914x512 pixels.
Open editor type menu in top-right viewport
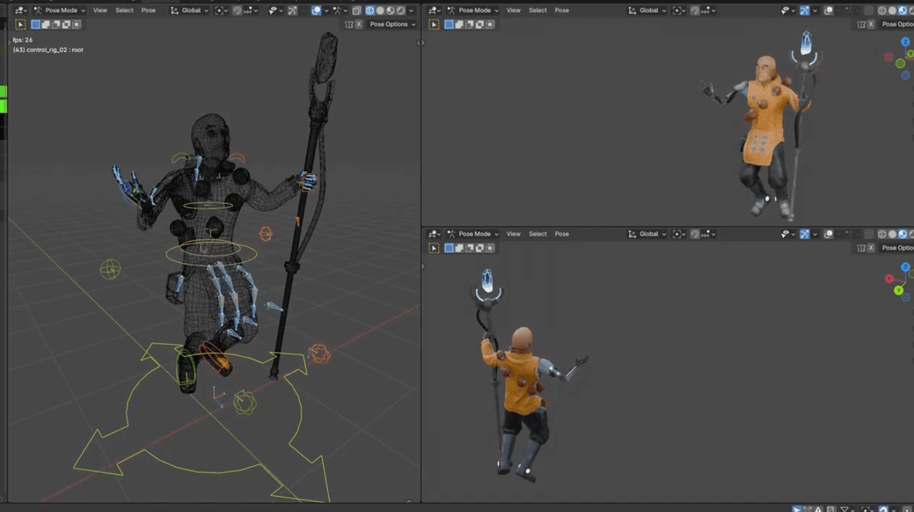433,11
